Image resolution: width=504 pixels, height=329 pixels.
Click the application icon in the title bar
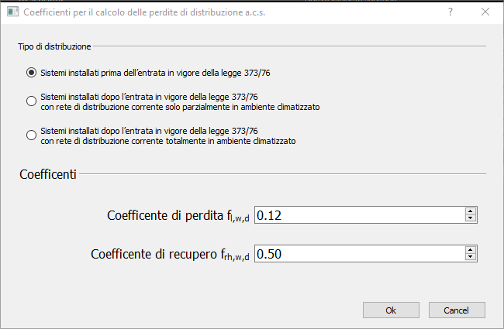[9, 12]
